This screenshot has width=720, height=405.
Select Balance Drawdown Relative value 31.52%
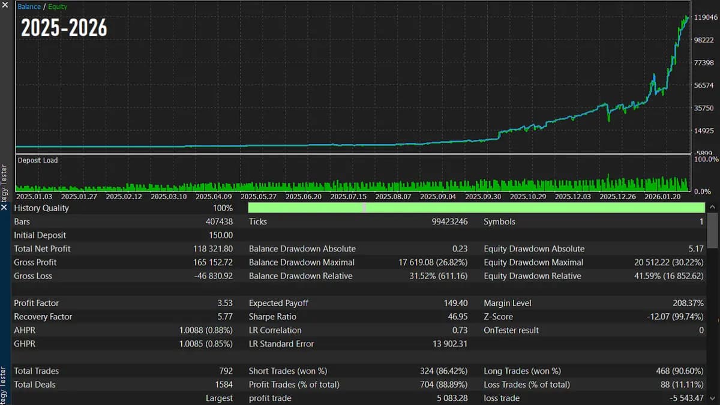422,276
